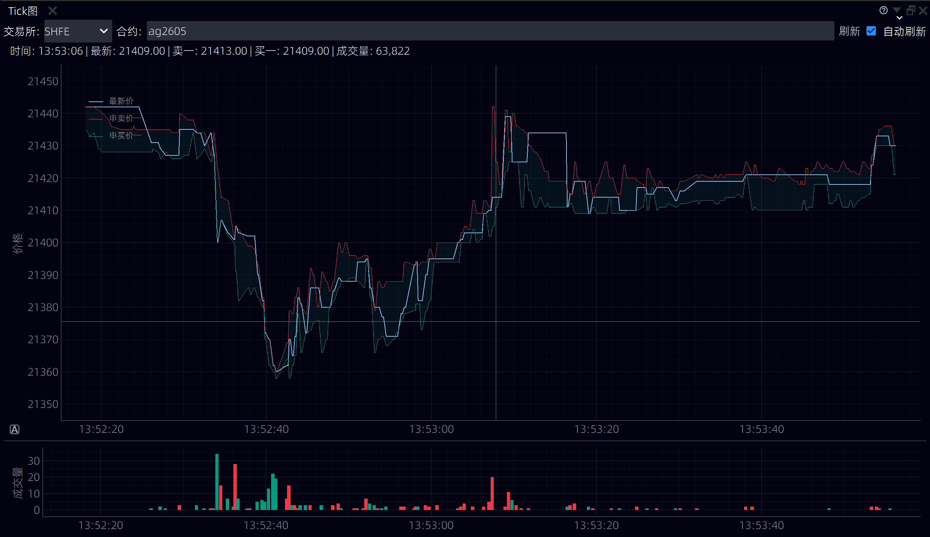Click the tallest green volume bar
The image size is (930, 537).
[217, 481]
